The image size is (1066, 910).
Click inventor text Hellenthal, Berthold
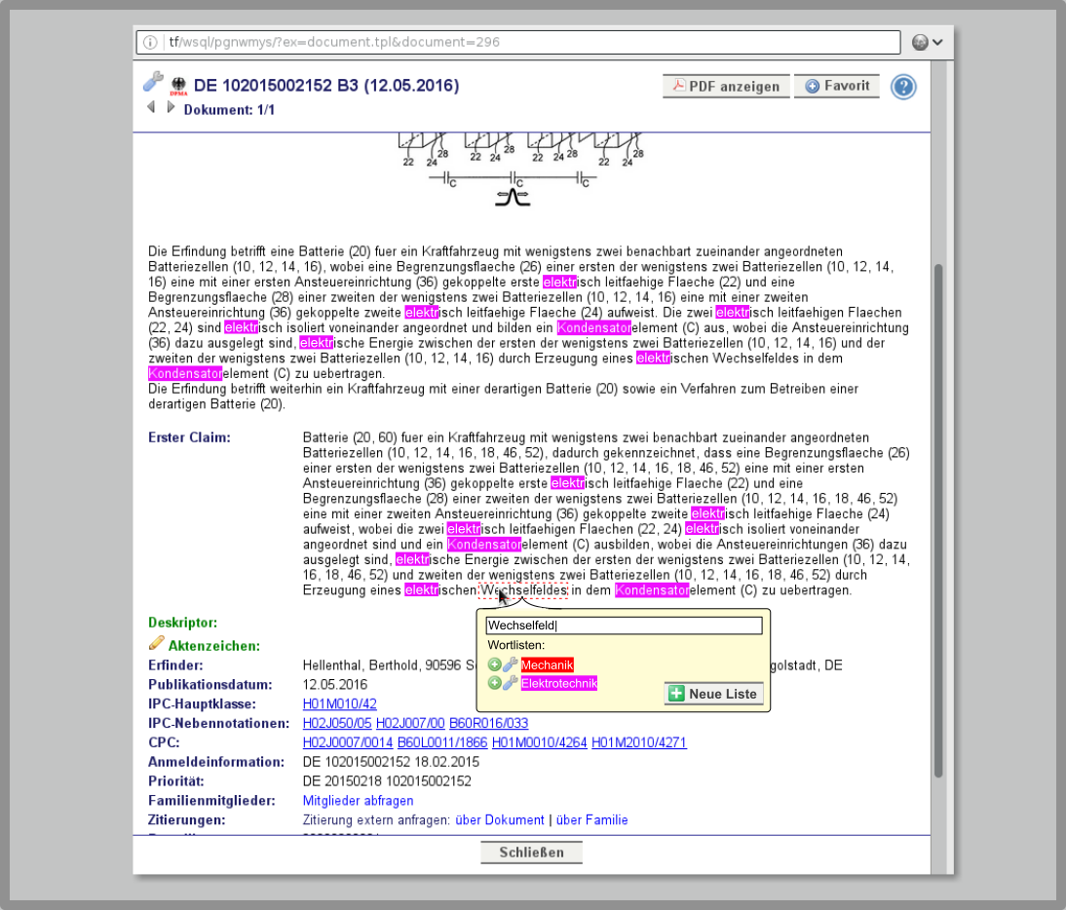[x=362, y=665]
